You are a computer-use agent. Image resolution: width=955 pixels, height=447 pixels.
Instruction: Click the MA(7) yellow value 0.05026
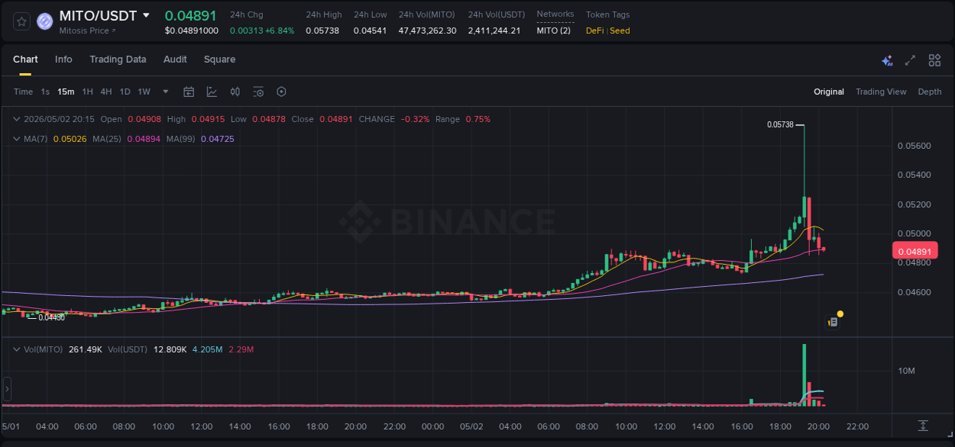click(x=70, y=139)
